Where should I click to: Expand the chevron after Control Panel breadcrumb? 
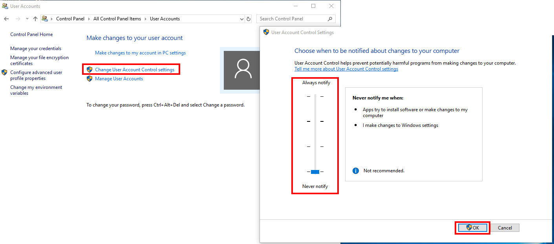click(x=89, y=19)
